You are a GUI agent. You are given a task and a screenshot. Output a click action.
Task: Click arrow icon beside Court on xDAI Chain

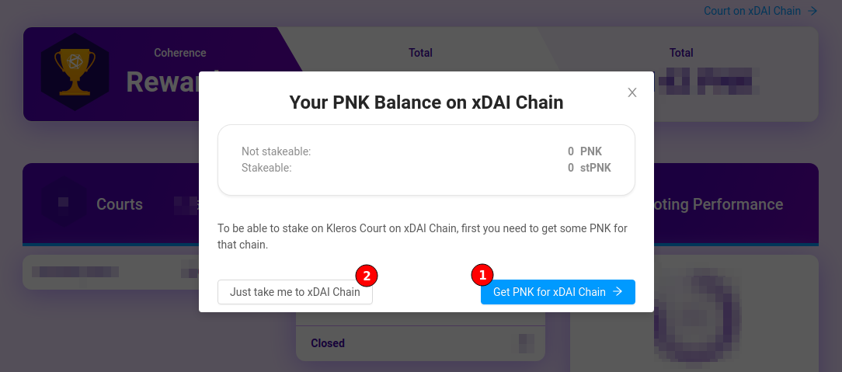pyautogui.click(x=812, y=11)
